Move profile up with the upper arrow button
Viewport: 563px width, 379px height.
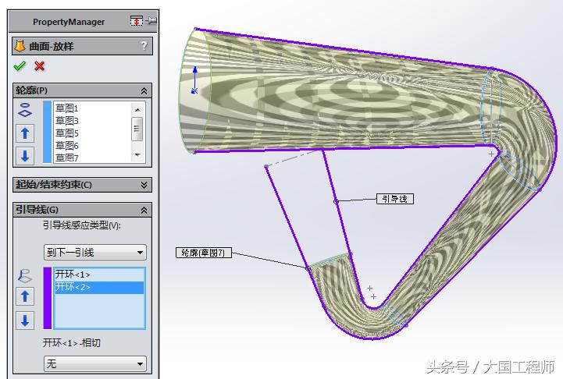(x=25, y=133)
